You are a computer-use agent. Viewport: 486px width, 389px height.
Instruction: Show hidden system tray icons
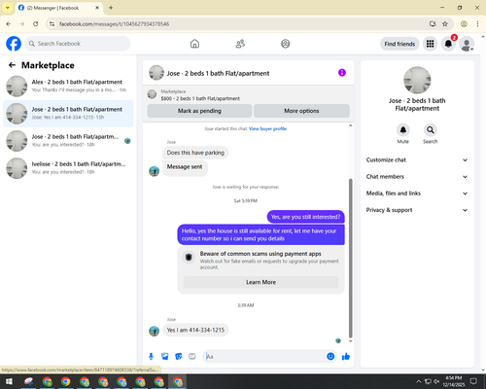(419, 381)
